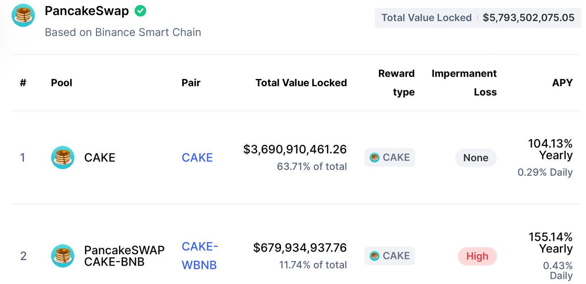Click the PancakeSwap title text

click(87, 11)
